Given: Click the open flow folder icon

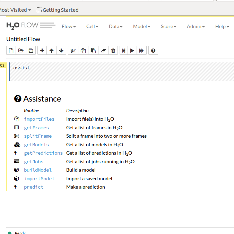Looking at the screenshot, I should [21, 51].
